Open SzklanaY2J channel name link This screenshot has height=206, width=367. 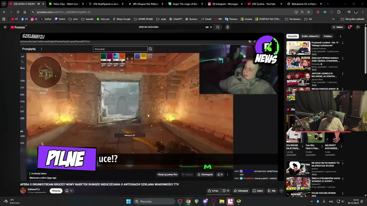coord(34,189)
